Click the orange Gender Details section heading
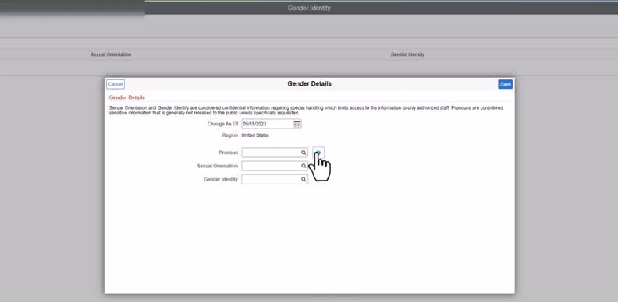 (127, 97)
